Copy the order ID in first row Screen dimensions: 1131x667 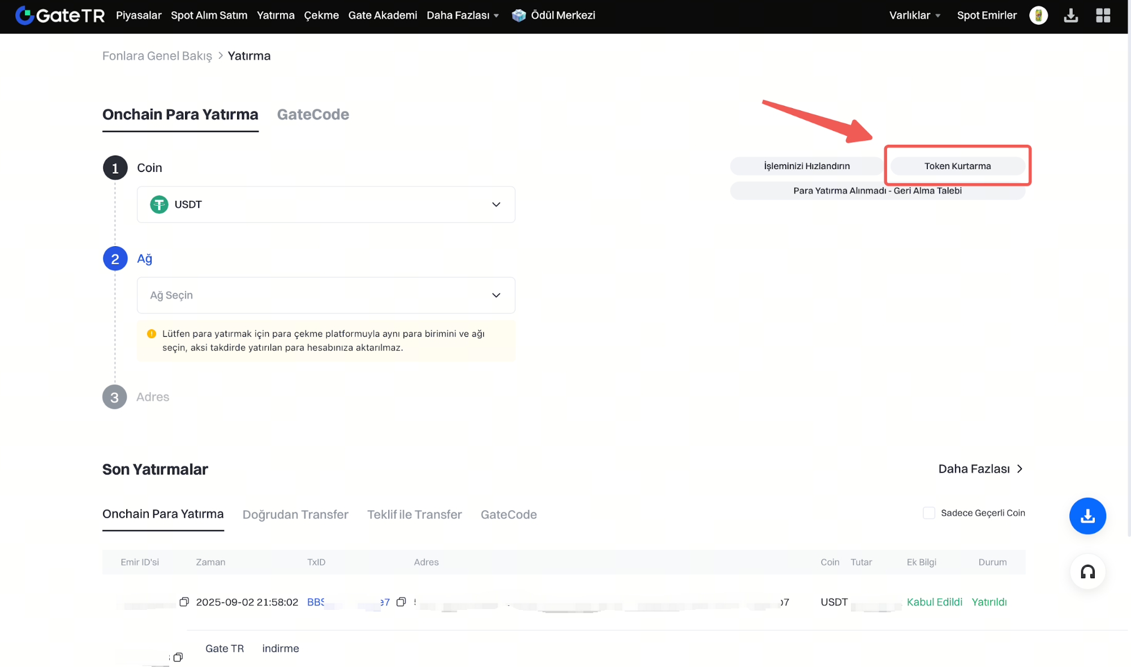184,602
